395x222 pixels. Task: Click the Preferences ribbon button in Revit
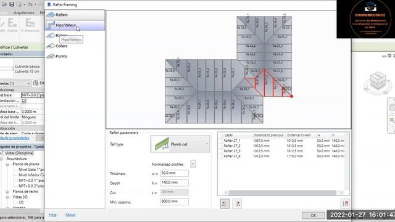tap(30, 26)
